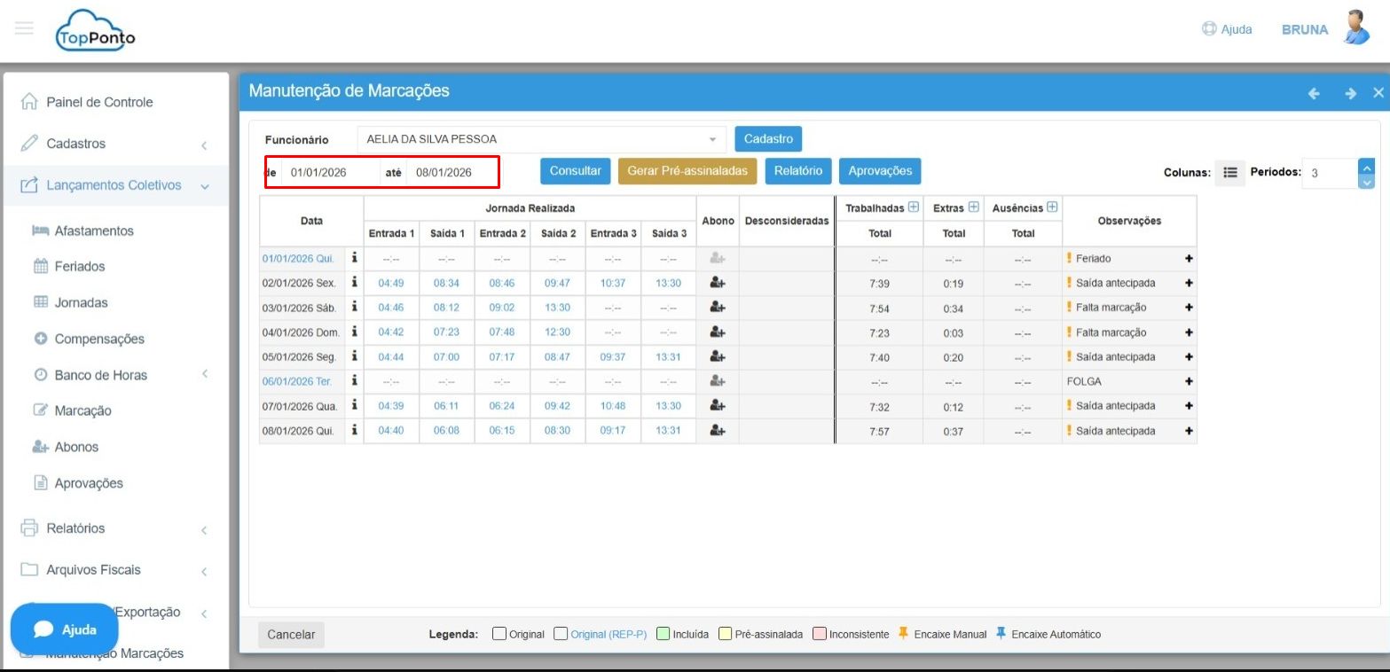1390x672 pixels.
Task: Click Abono icon for 05/01/2026 row
Action: [718, 357]
